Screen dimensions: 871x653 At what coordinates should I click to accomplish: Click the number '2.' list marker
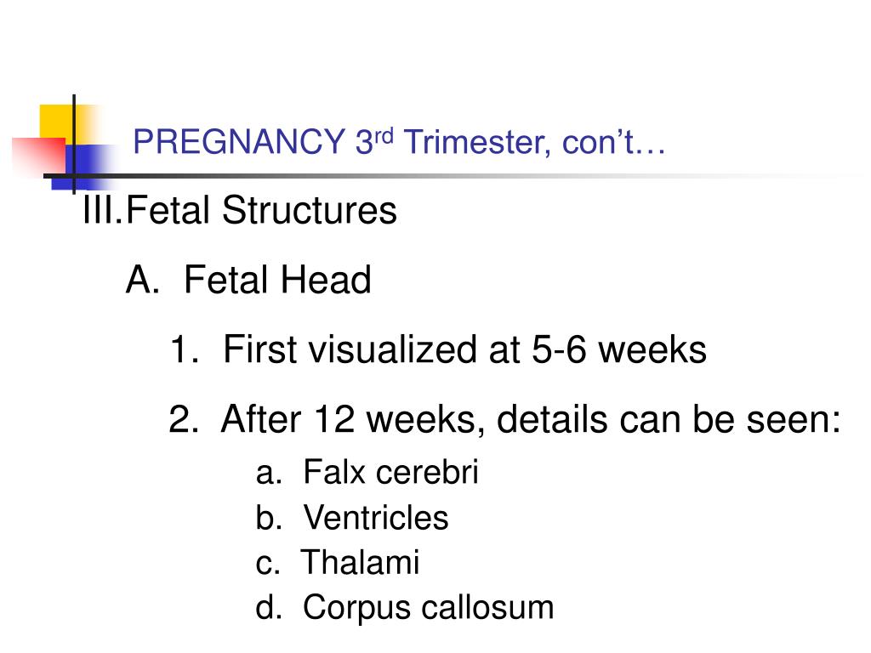pyautogui.click(x=184, y=419)
